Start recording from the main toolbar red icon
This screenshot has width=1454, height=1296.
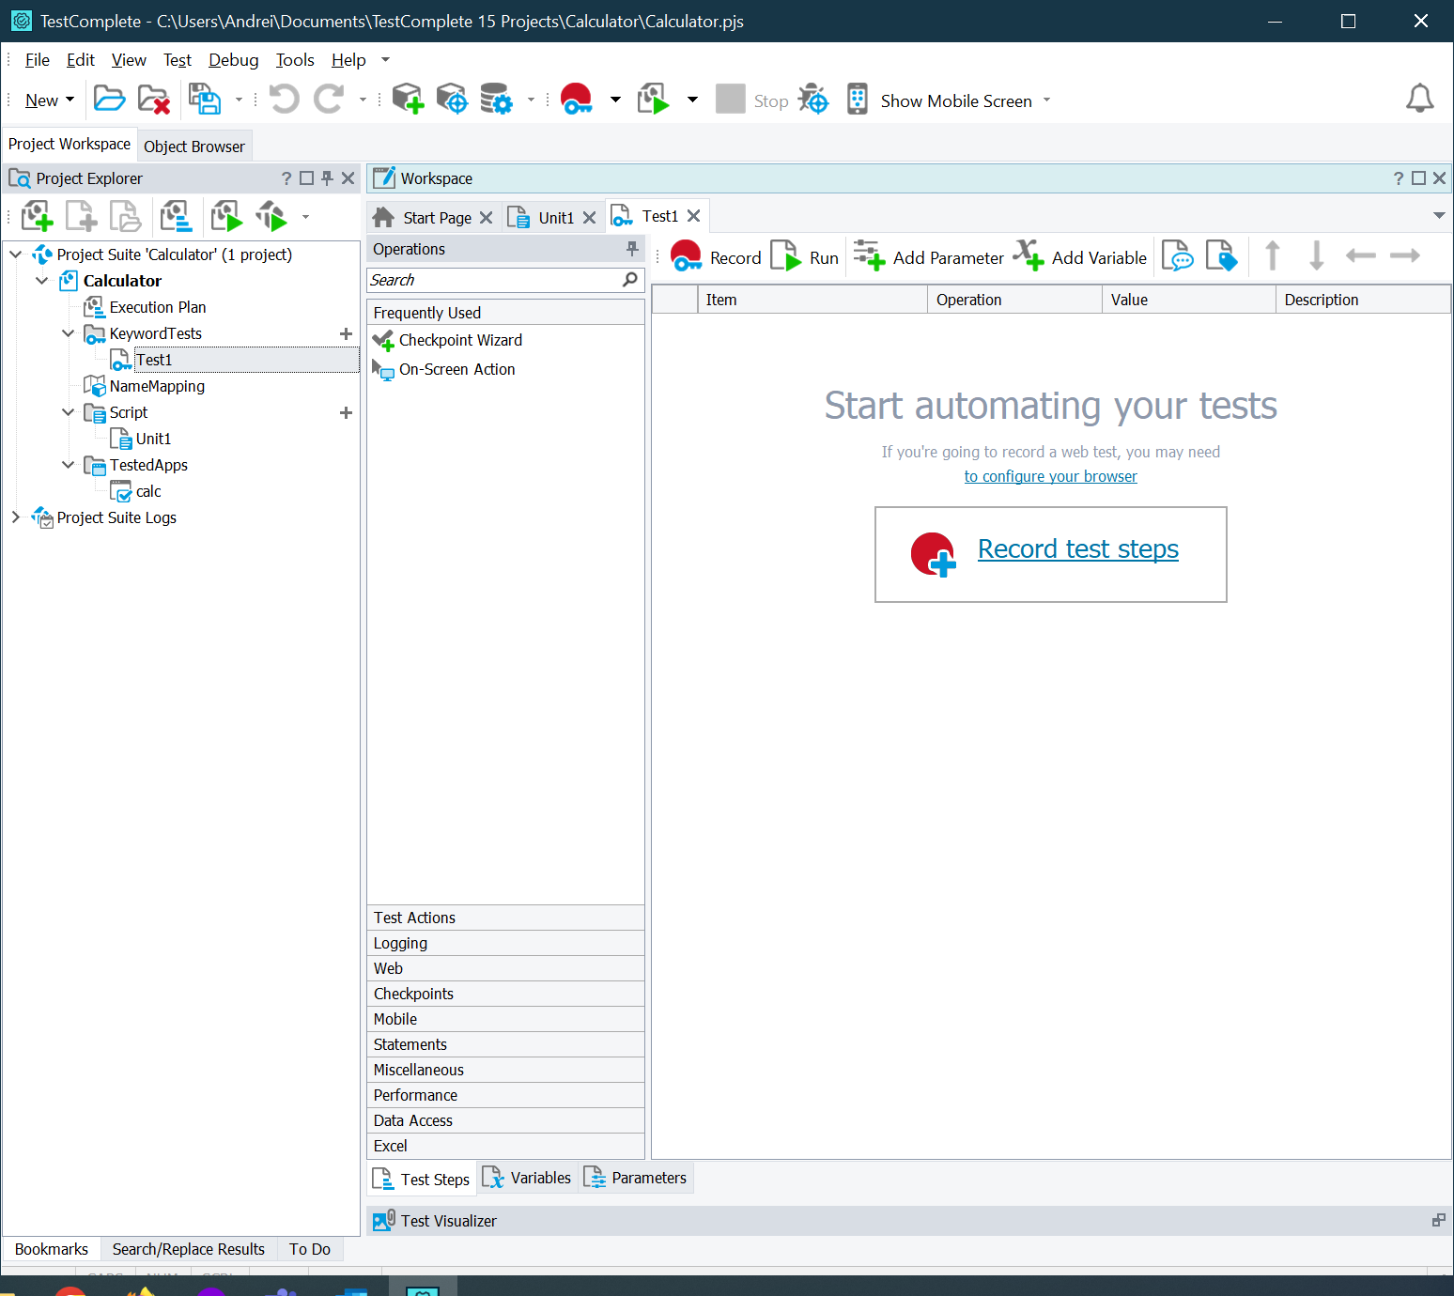point(576,99)
